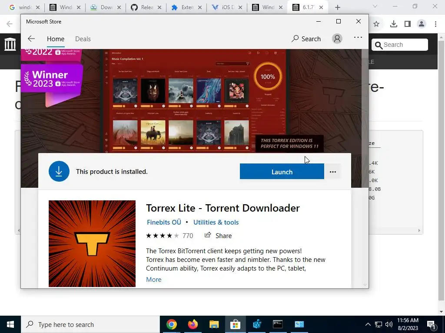Image resolution: width=445 pixels, height=333 pixels.
Task: Toggle Chrome side panel
Action: click(408, 24)
